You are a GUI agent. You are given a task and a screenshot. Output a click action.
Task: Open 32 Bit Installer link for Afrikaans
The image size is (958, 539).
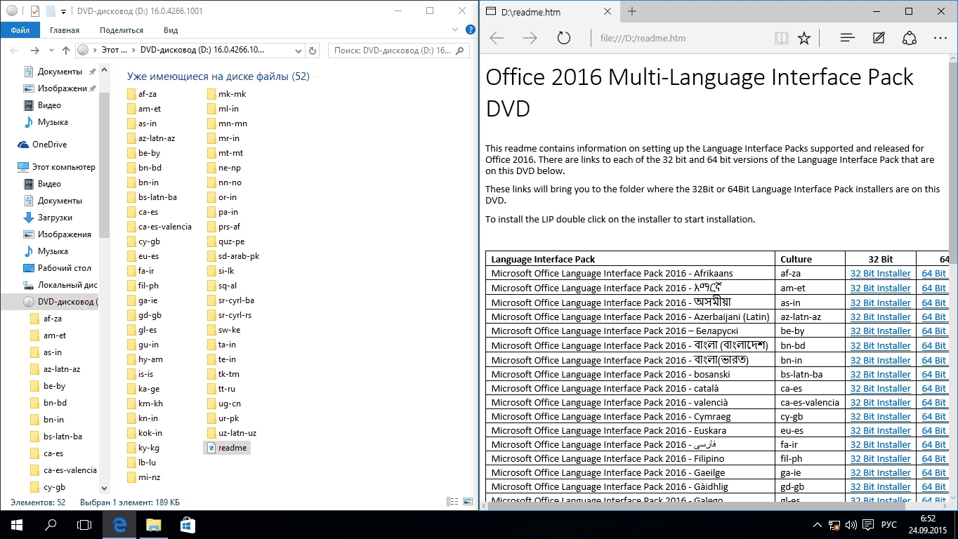point(880,274)
